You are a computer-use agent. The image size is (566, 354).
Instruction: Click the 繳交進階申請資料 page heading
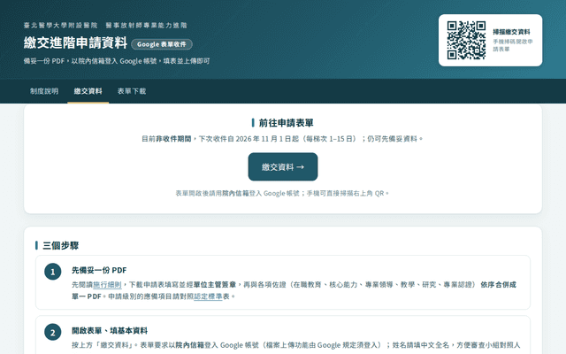tap(75, 42)
